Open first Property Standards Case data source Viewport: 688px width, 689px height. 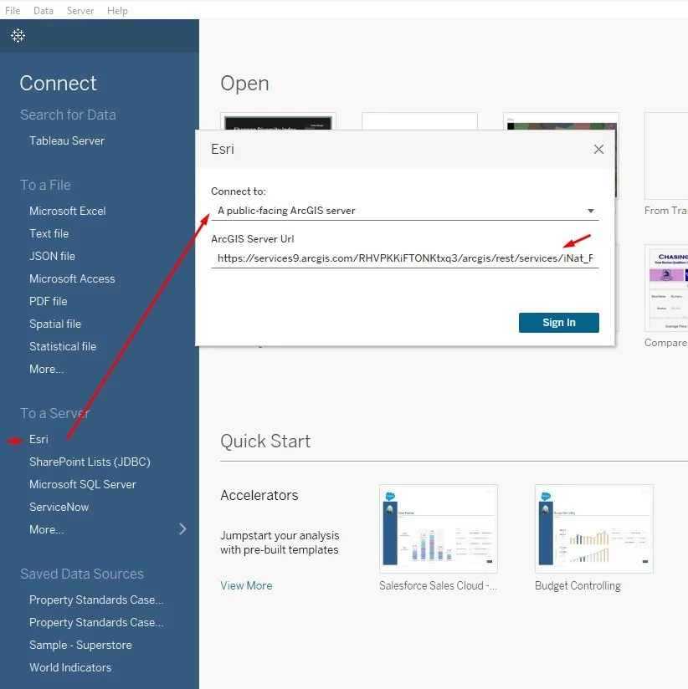(x=96, y=600)
